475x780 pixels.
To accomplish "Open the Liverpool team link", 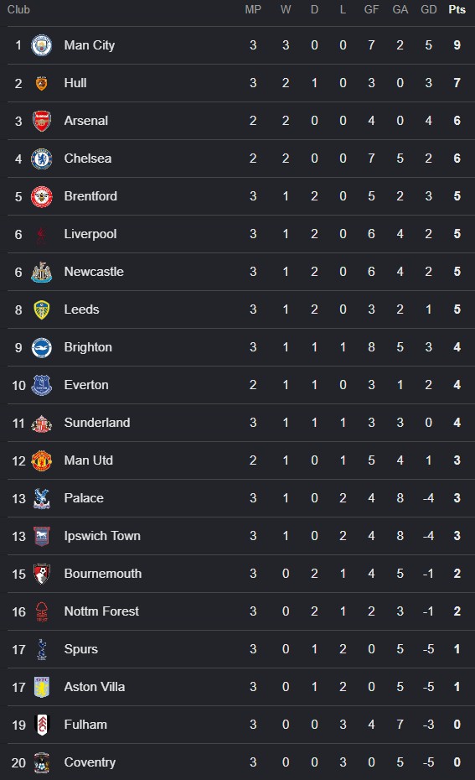I will [x=90, y=234].
